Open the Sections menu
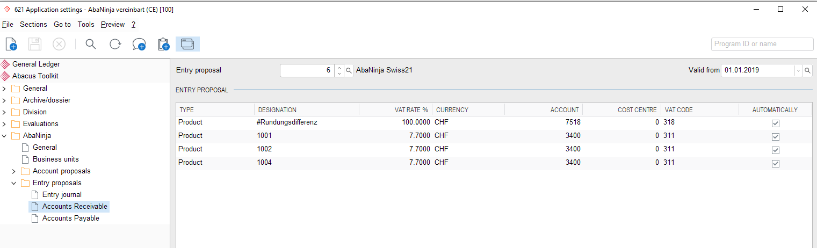The height and width of the screenshot is (248, 817). (x=33, y=24)
